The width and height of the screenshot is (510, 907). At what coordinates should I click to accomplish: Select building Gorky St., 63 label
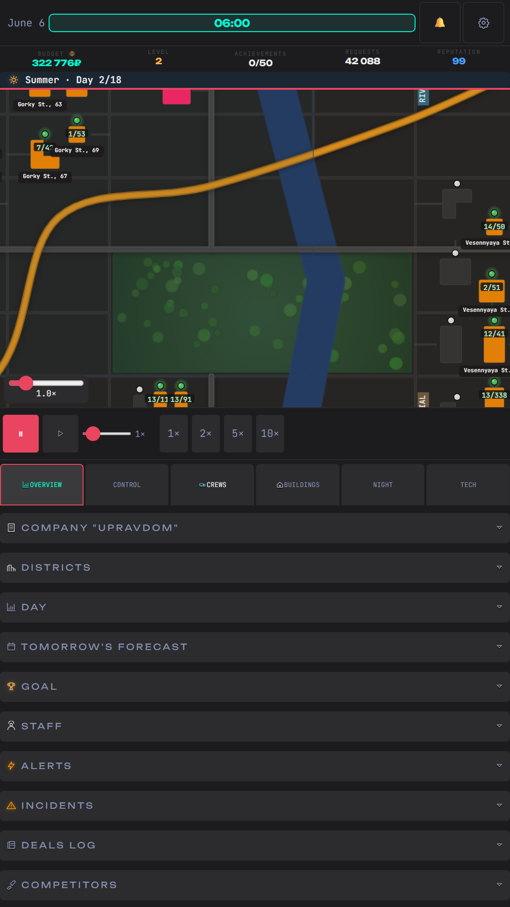click(x=40, y=104)
